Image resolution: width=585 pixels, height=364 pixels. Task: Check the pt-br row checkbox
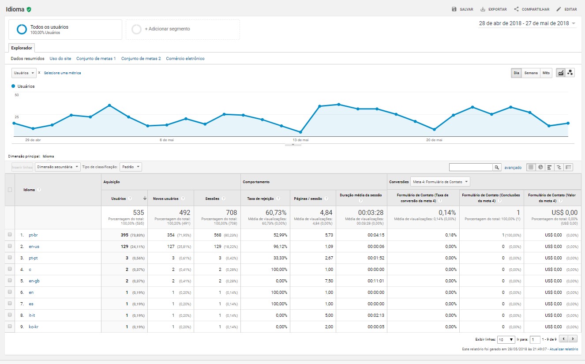pyautogui.click(x=10, y=235)
